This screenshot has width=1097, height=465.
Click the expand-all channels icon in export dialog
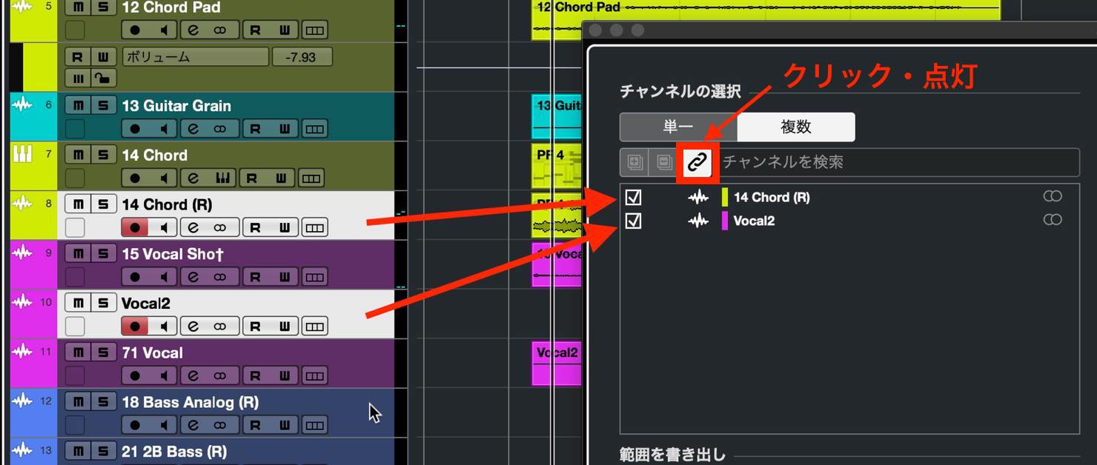click(634, 162)
